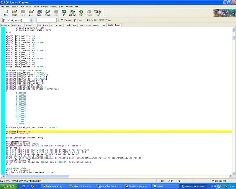Click the system tray clock

(231, 186)
